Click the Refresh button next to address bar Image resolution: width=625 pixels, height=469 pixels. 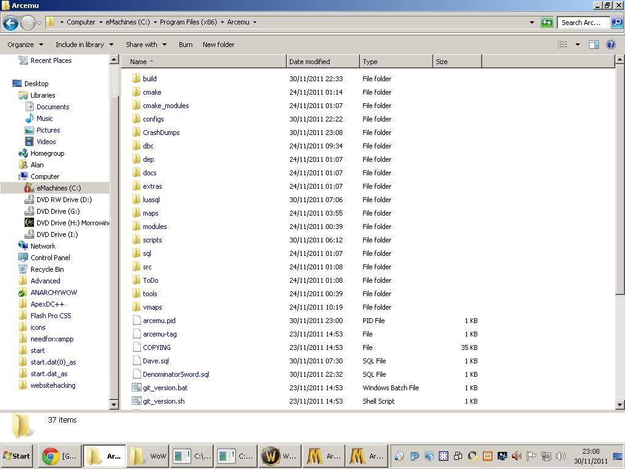547,23
